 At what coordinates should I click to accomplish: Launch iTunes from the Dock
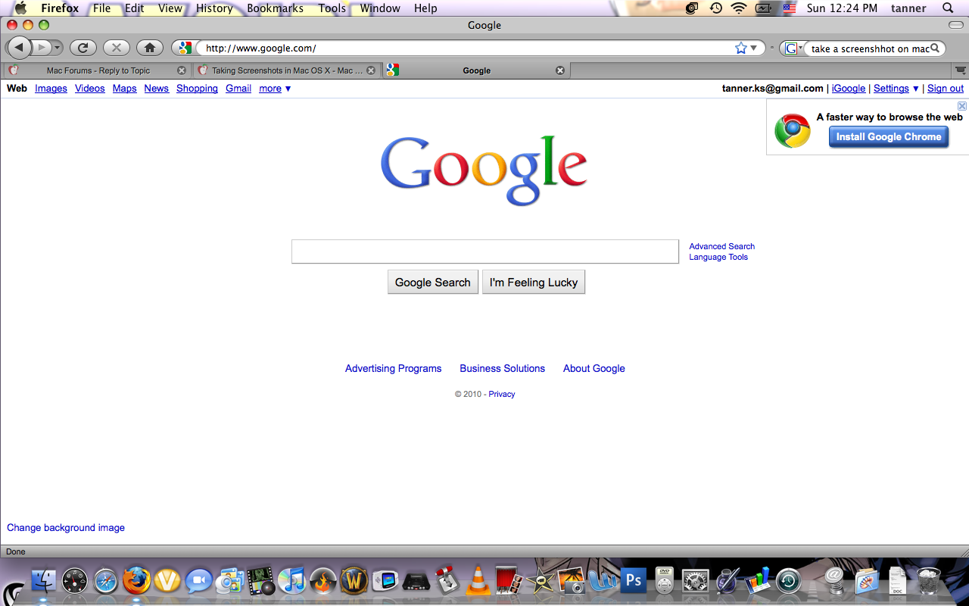291,582
